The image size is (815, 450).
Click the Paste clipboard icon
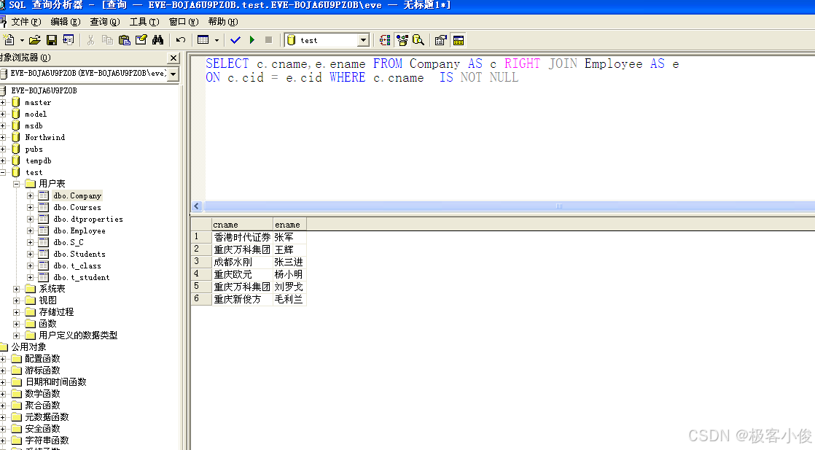pos(124,40)
